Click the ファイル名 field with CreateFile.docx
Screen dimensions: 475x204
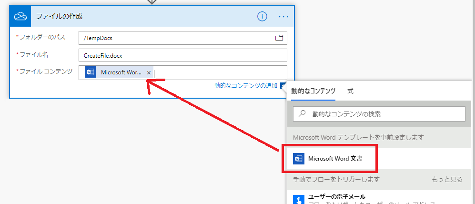pos(182,55)
